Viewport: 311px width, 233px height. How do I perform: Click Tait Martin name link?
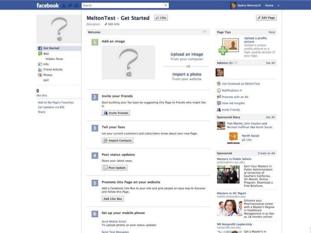[235, 123]
